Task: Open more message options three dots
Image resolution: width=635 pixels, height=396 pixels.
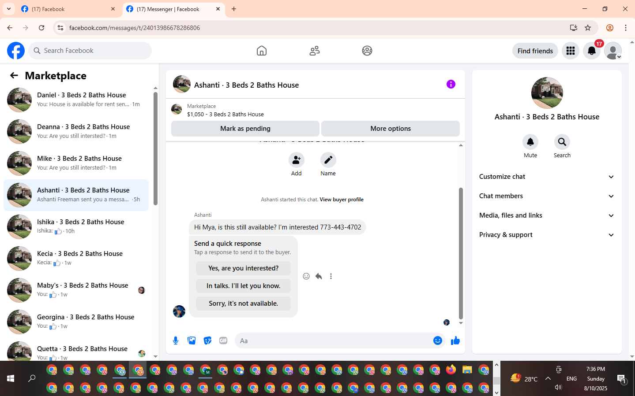Action: (331, 276)
